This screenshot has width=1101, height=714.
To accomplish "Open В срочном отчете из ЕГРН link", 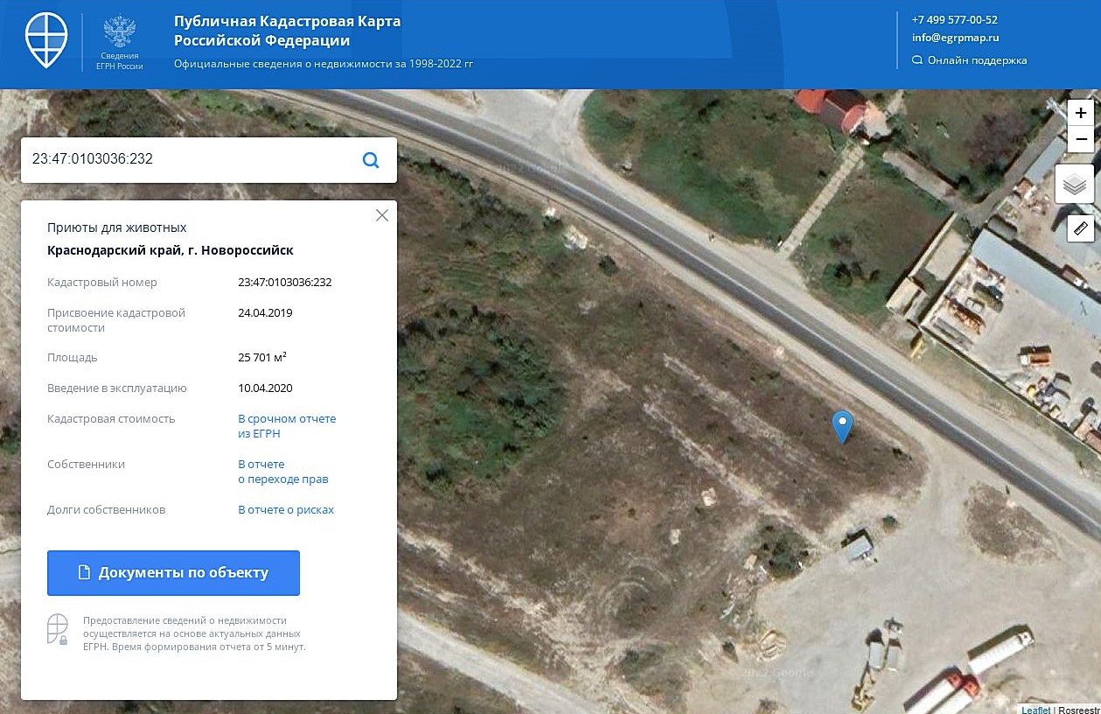I will click(287, 426).
